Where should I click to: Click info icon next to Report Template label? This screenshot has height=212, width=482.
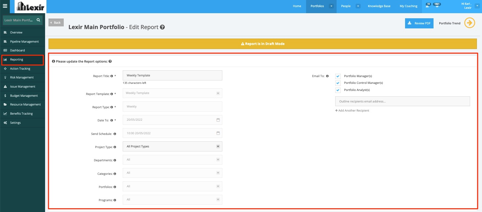click(x=112, y=94)
